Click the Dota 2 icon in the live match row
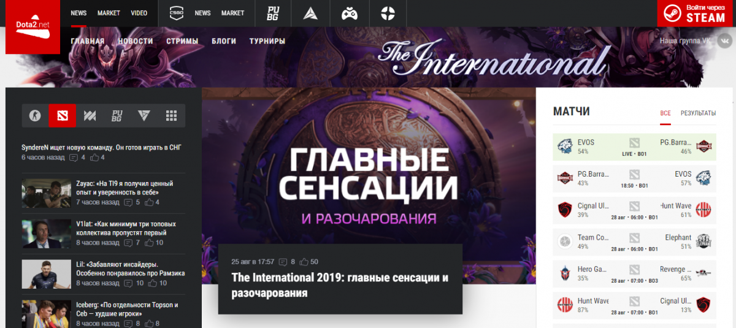736x328 pixels. click(x=634, y=143)
